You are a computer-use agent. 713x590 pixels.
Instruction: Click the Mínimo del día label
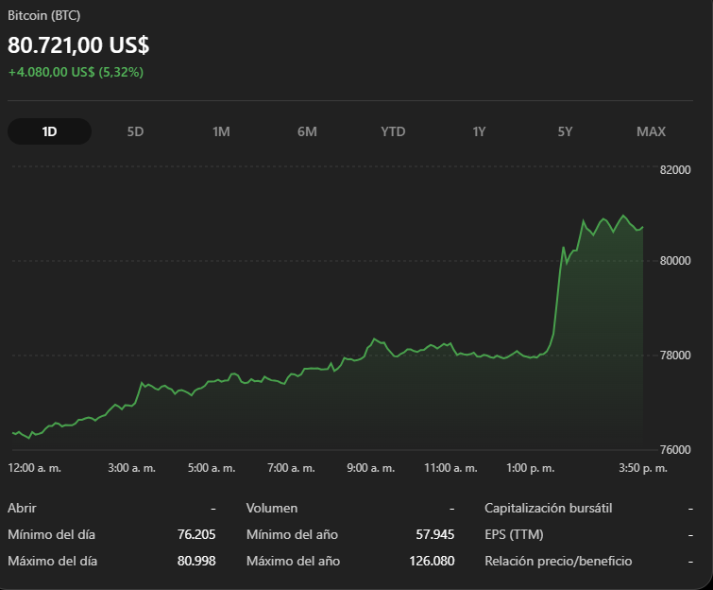pyautogui.click(x=51, y=534)
